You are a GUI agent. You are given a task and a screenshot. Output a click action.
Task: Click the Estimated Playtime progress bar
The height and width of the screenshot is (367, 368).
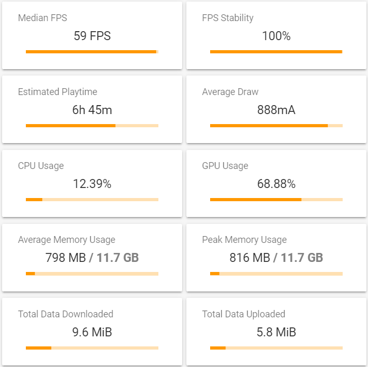coord(92,126)
